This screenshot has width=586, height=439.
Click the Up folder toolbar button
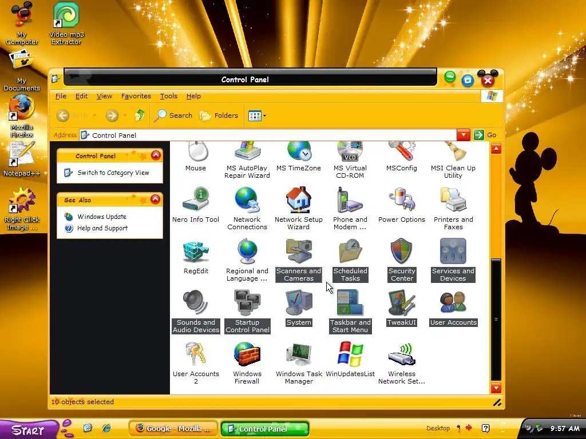pos(140,115)
